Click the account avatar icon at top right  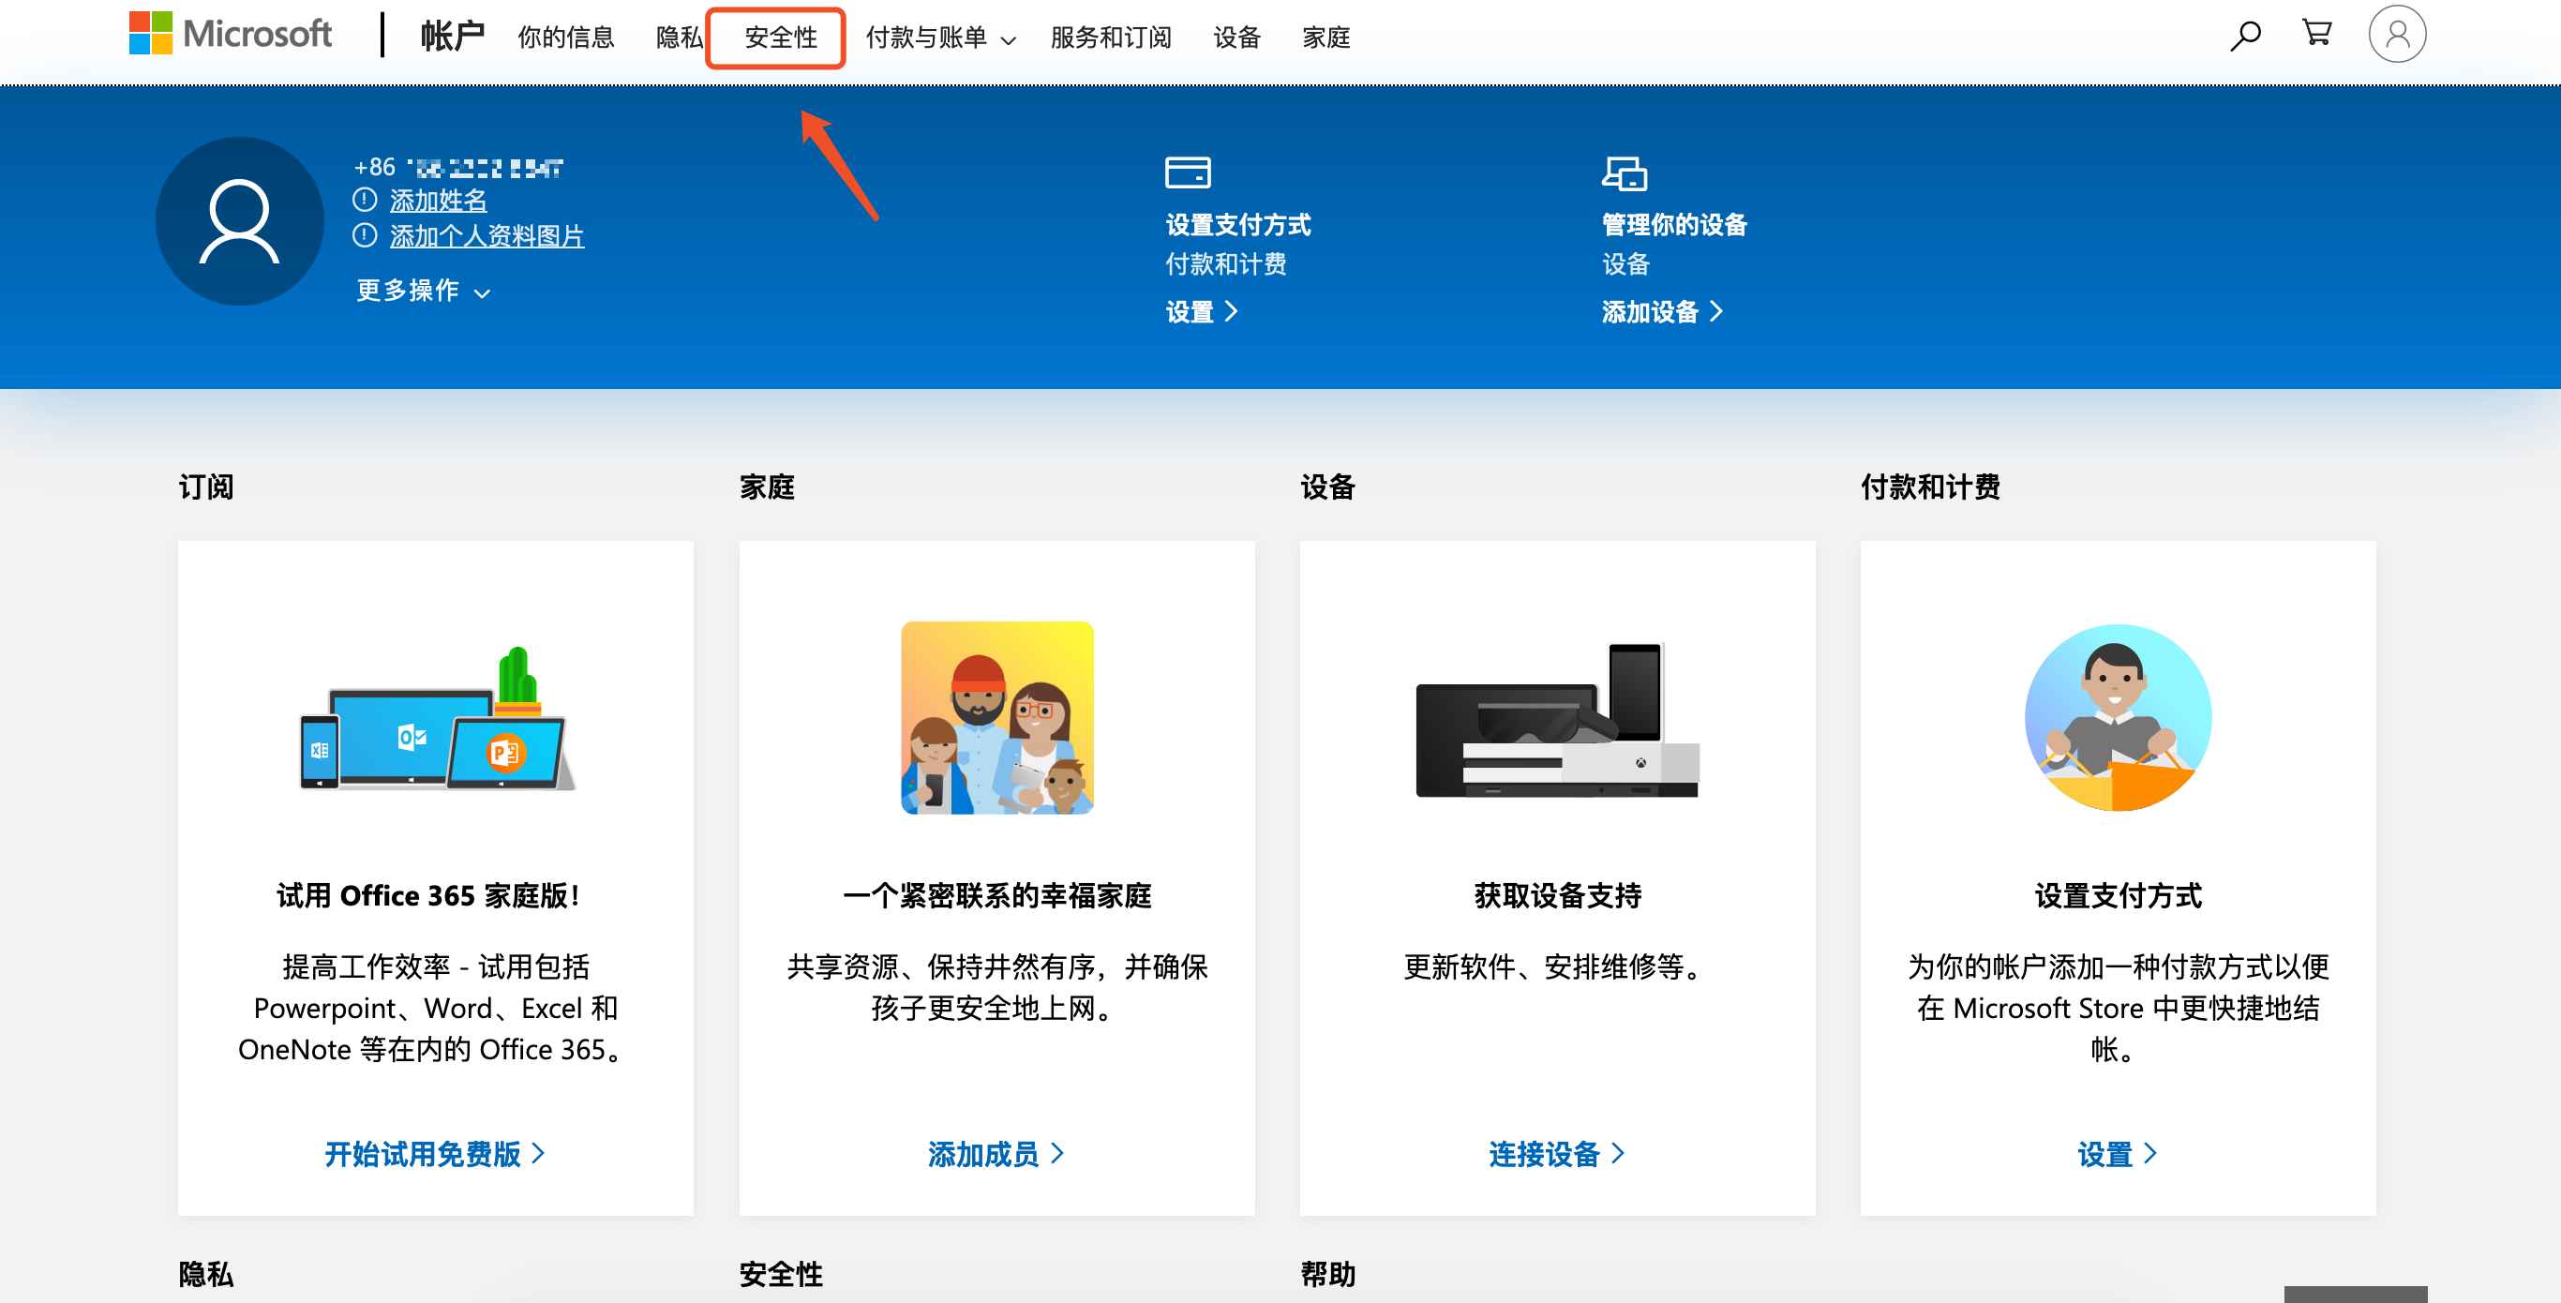(2396, 35)
